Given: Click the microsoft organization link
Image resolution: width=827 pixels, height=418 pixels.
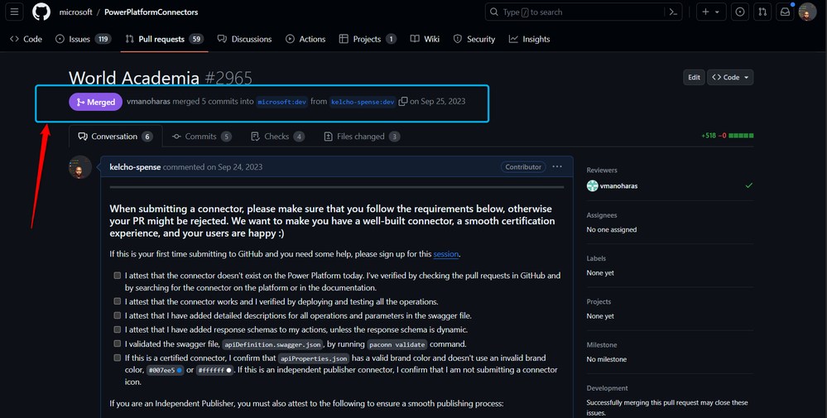Looking at the screenshot, I should pos(76,12).
